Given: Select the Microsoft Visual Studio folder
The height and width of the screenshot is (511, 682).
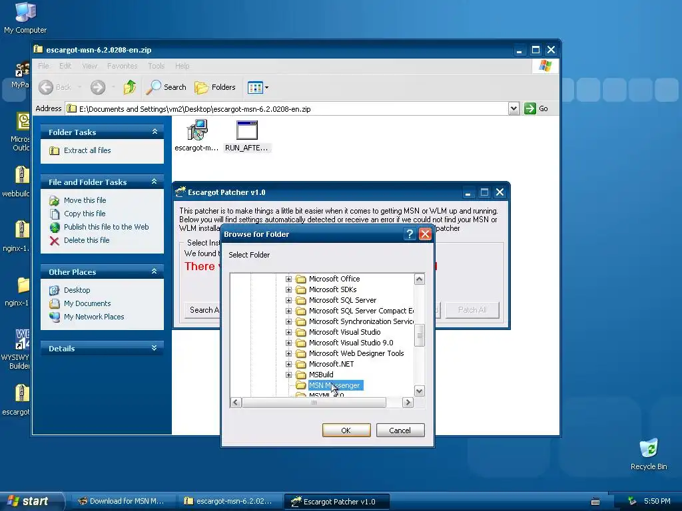Looking at the screenshot, I should pyautogui.click(x=344, y=332).
